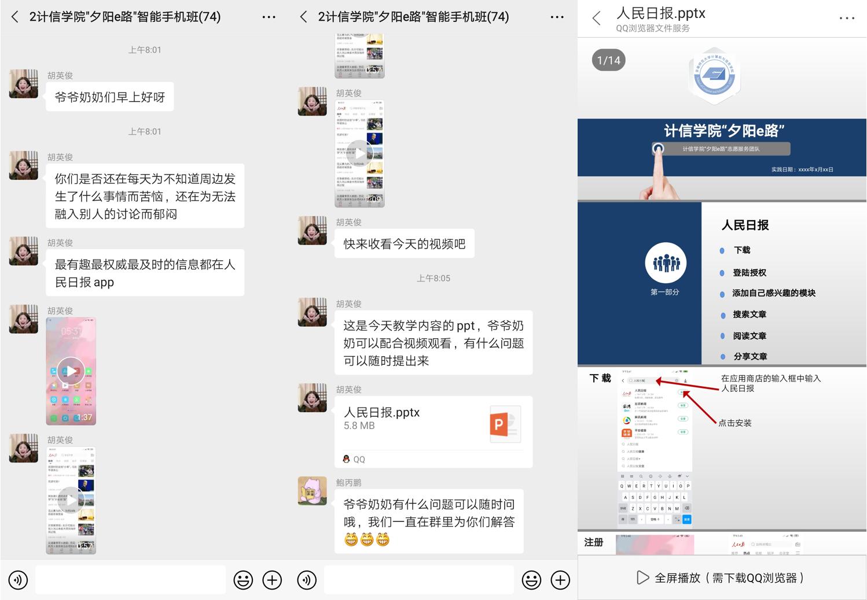867x600 pixels.
Task: Tap 胡英俊 name above pptx attachment
Action: pos(348,390)
